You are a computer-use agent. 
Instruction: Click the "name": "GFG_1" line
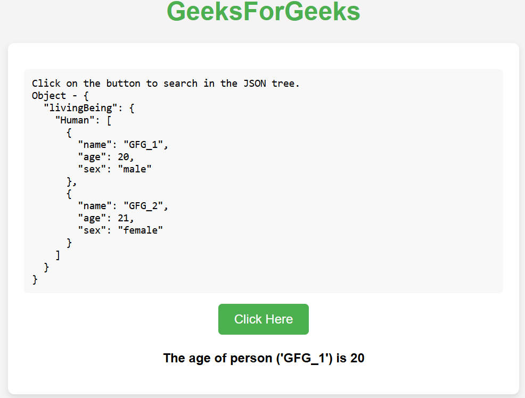(123, 145)
